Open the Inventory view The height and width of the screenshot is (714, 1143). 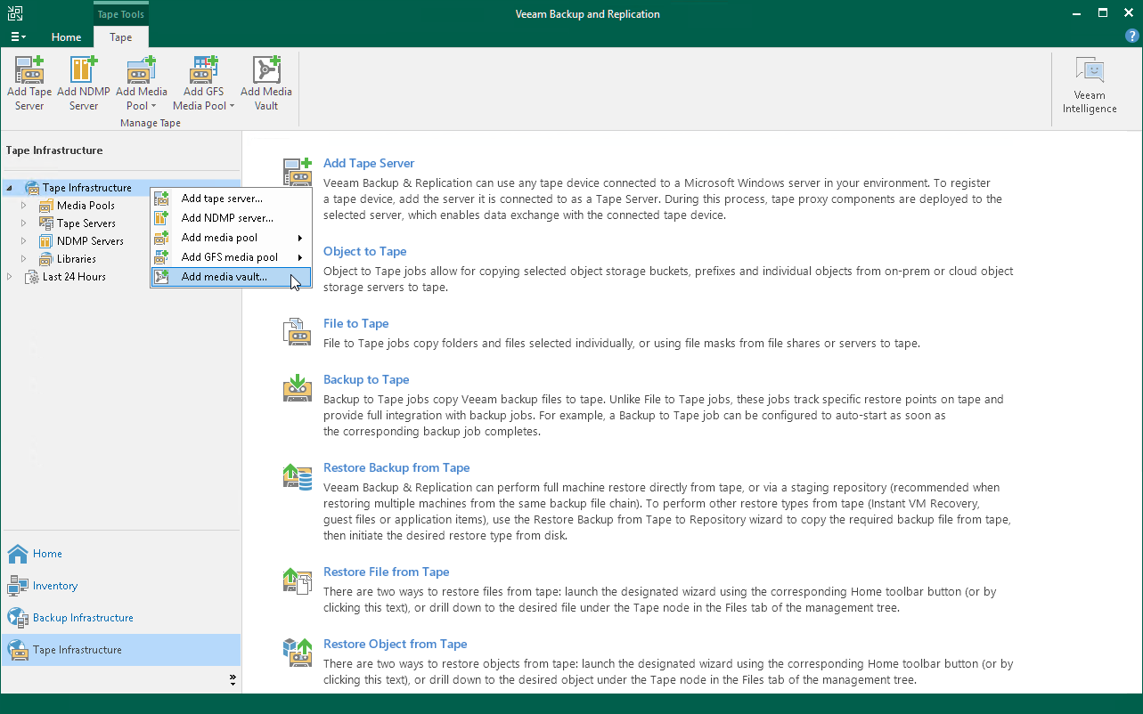point(120,586)
